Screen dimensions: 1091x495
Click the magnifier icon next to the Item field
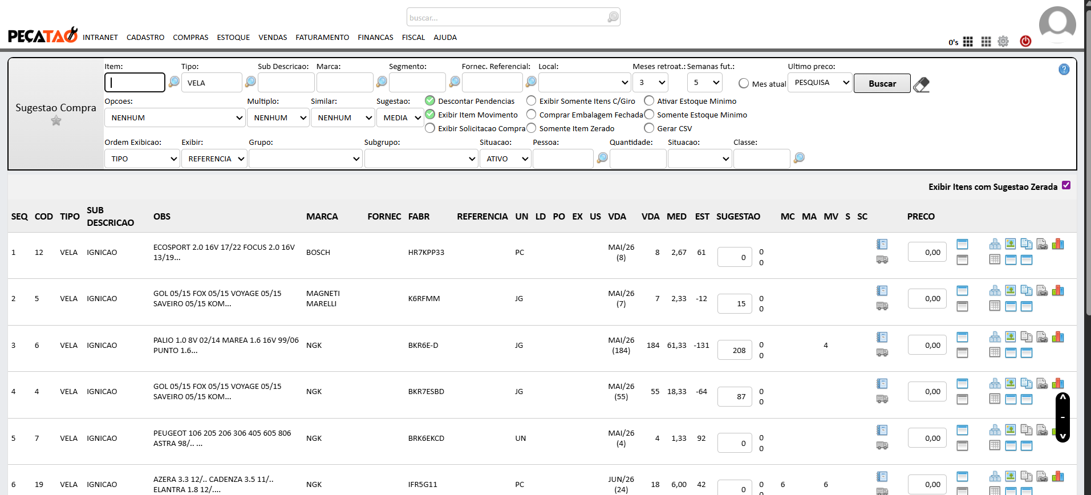click(x=174, y=82)
